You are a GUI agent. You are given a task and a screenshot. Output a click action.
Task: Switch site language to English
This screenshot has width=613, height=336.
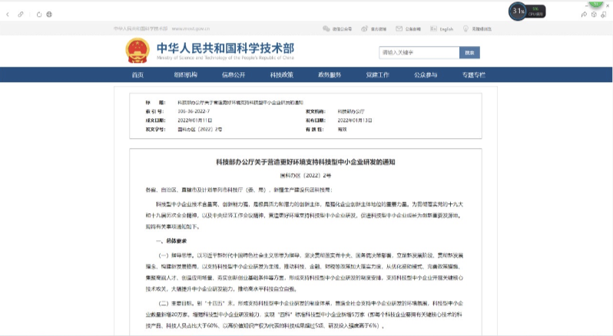pyautogui.click(x=442, y=29)
